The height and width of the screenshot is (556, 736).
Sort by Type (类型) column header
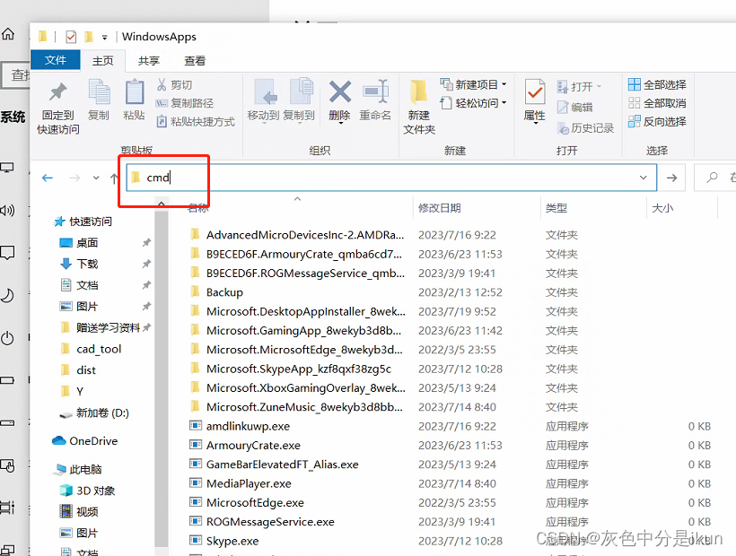click(x=556, y=208)
